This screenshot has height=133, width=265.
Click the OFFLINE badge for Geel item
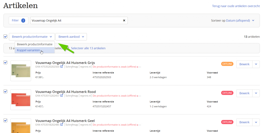click(x=227, y=122)
